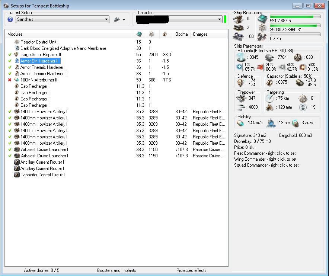Viewport: 329px width, 276px height.
Task: Click the EM resistance icon
Action: click(240, 67)
